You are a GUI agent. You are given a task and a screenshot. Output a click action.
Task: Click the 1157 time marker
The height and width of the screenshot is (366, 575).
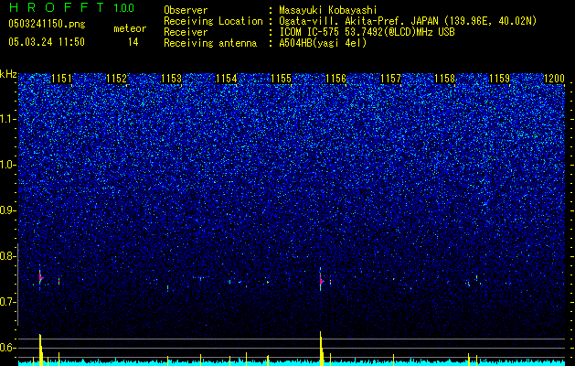[x=390, y=79]
